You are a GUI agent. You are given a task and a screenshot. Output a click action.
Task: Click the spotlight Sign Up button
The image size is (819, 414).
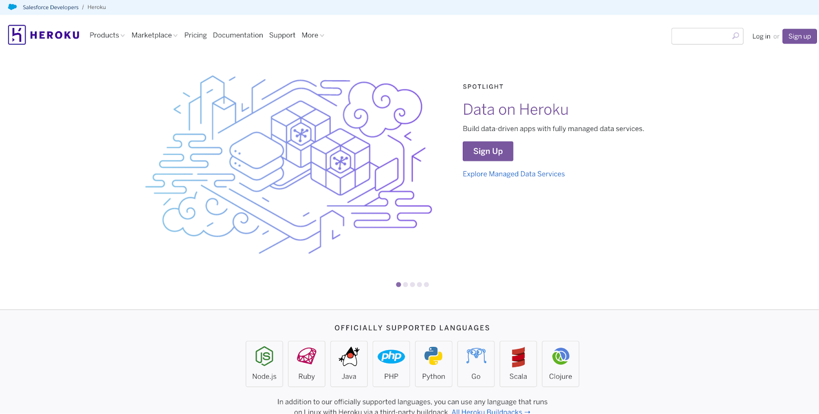click(x=488, y=151)
